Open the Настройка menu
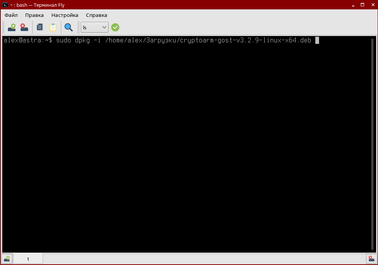This screenshot has width=378, height=265. (65, 15)
